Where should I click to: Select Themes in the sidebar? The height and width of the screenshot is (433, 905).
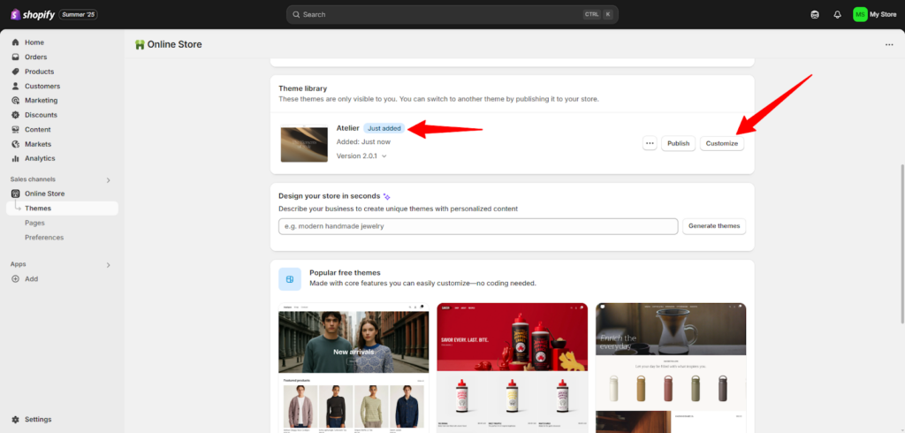click(x=38, y=209)
